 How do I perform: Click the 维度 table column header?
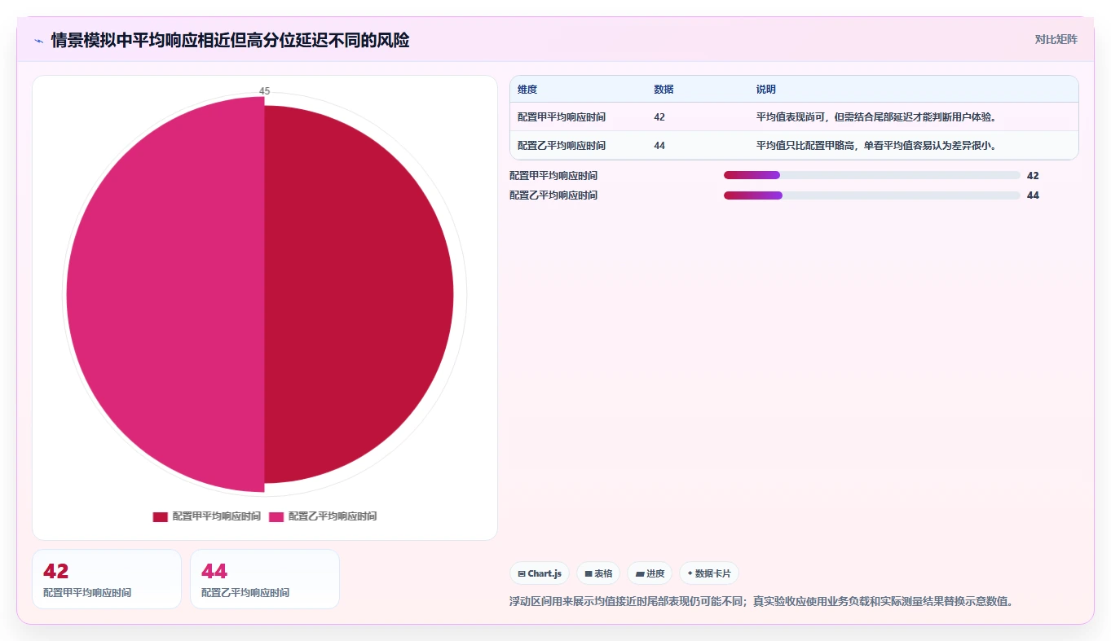(527, 90)
